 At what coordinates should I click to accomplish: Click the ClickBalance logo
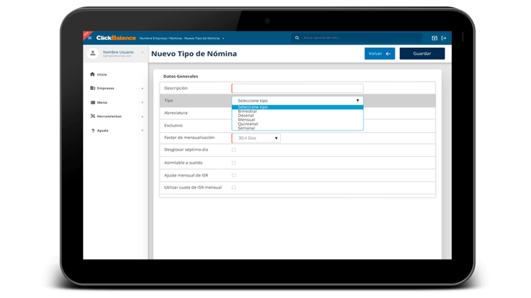click(116, 38)
